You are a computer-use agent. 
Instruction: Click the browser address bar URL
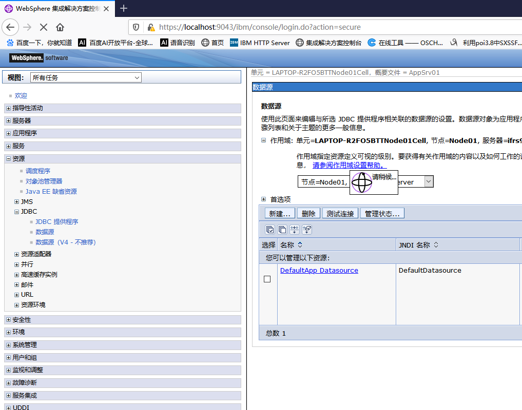click(x=221, y=27)
